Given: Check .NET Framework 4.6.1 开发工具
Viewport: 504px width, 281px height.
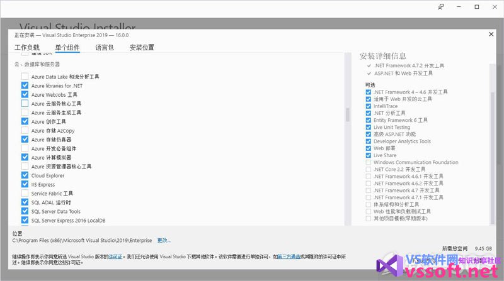Looking at the screenshot, I should coord(369,177).
